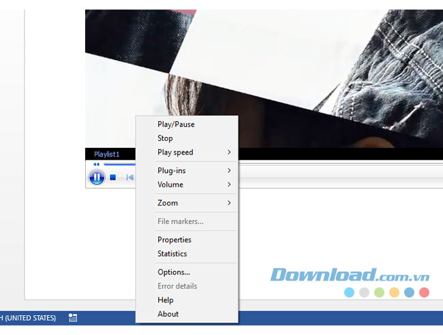Screen dimensions: 443x335
Task: Click the player seek bar track
Action: 119,164
